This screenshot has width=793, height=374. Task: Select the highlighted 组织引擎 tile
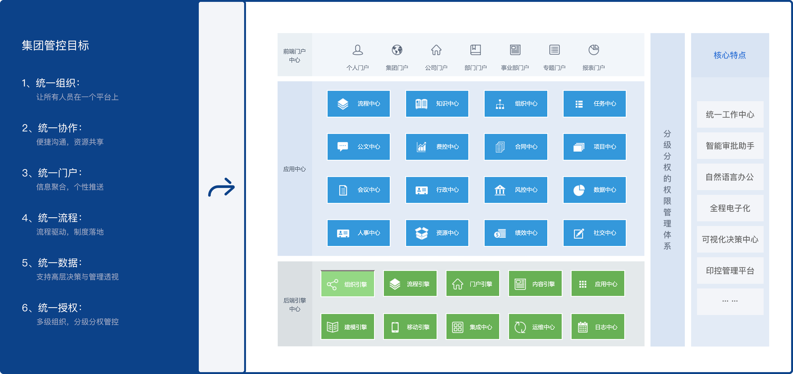point(348,284)
